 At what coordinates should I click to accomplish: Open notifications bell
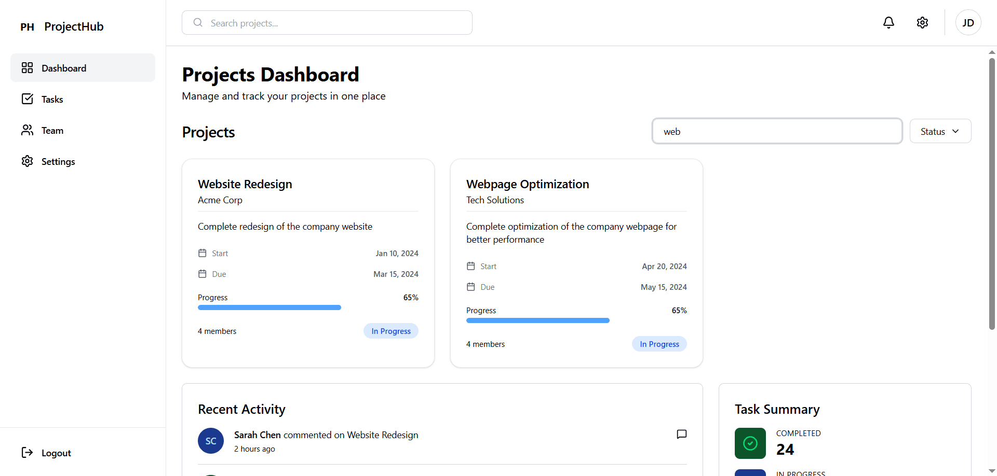888,22
